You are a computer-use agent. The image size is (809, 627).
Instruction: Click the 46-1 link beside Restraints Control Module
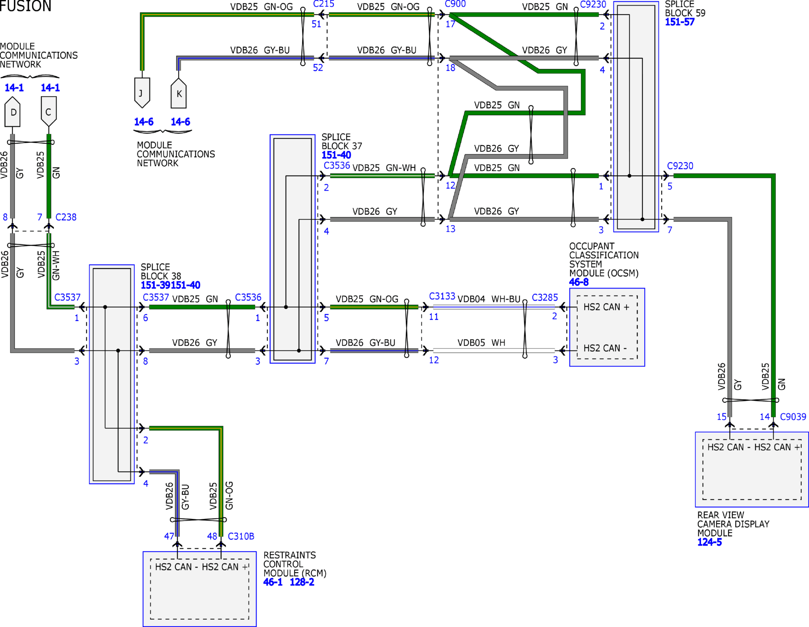click(x=273, y=582)
